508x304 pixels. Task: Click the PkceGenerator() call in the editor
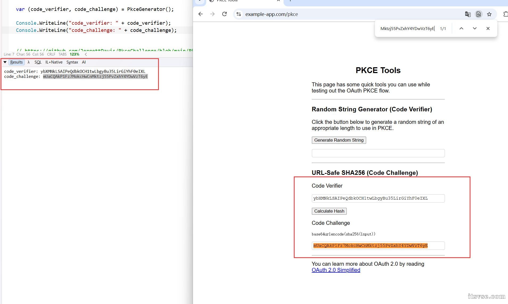[x=150, y=9]
